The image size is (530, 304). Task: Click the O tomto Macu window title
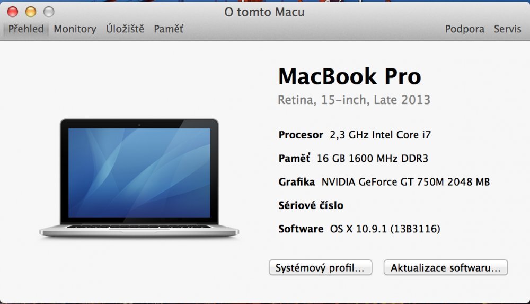click(264, 12)
